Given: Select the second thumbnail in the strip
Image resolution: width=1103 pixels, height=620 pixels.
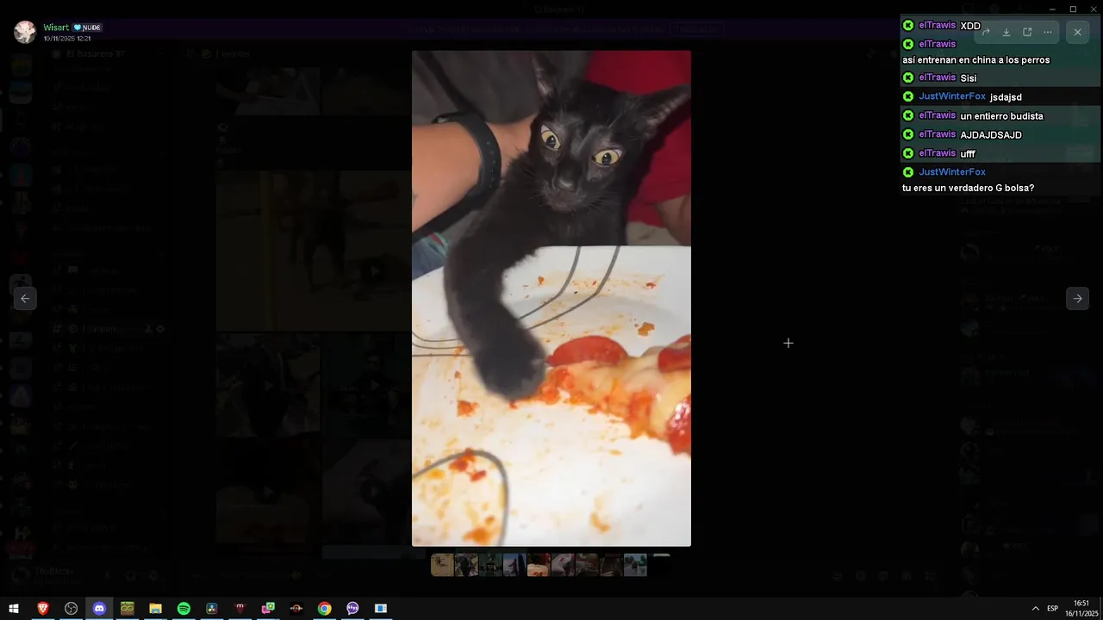Looking at the screenshot, I should click(466, 565).
